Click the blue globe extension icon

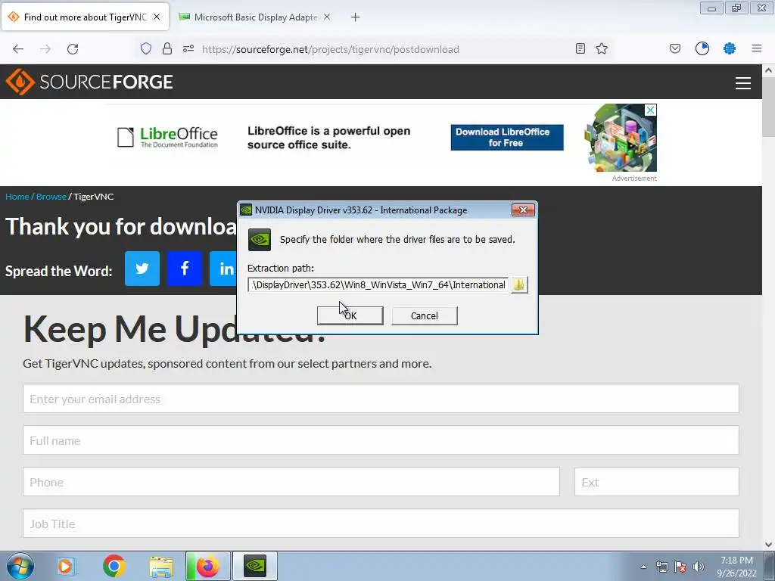pyautogui.click(x=729, y=48)
